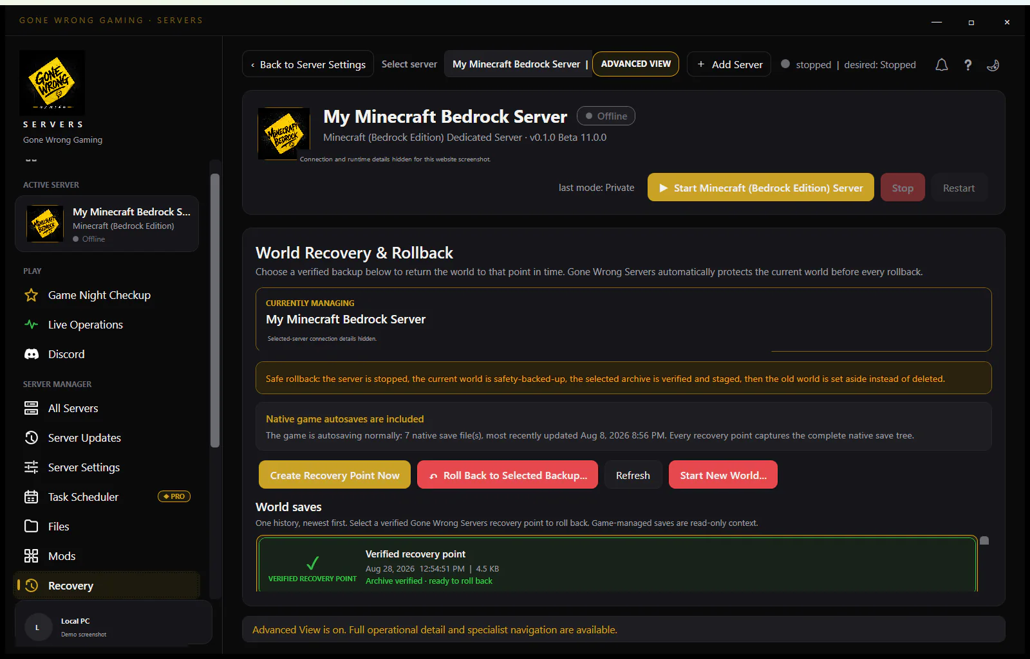Open Discord logo icon in sidebar
1030x659 pixels.
(31, 354)
